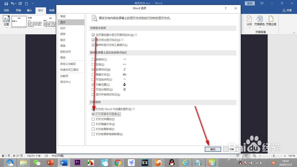Open Chrome from the taskbar

[x=118, y=163]
